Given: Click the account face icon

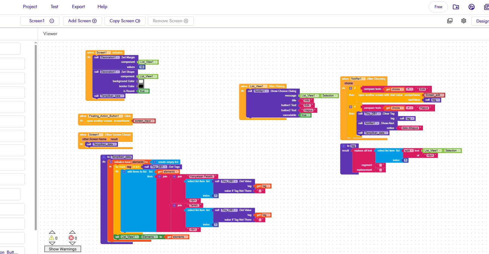Looking at the screenshot, I should [x=472, y=7].
